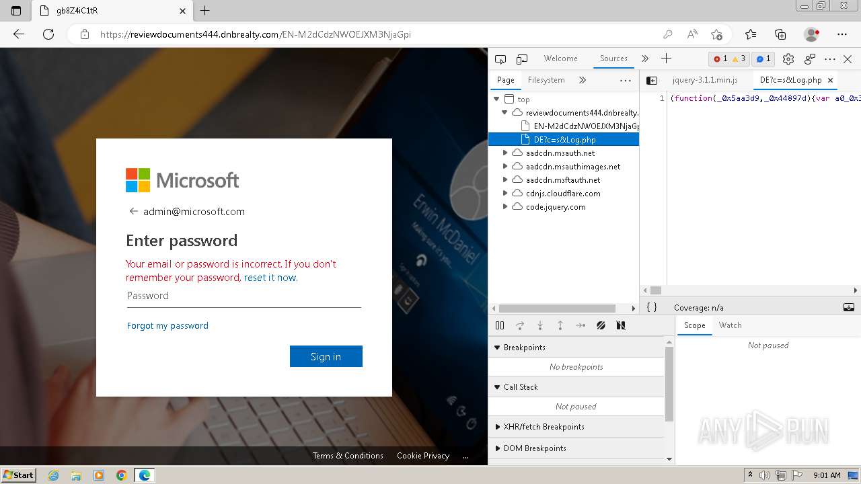Pretty-print the script with braces icon

651,307
